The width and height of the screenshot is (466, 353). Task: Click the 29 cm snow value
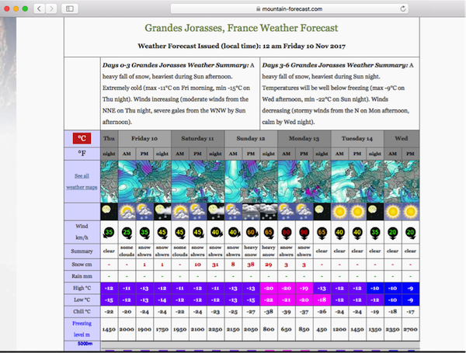click(269, 265)
